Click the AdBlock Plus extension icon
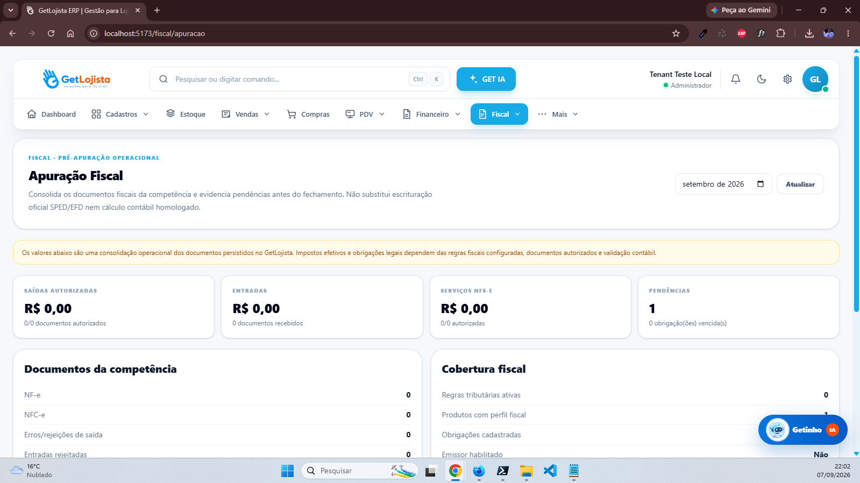The width and height of the screenshot is (860, 483). [x=742, y=33]
